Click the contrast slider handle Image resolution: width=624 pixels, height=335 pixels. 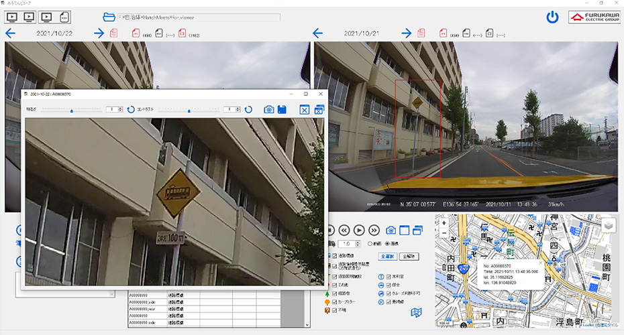(189, 109)
